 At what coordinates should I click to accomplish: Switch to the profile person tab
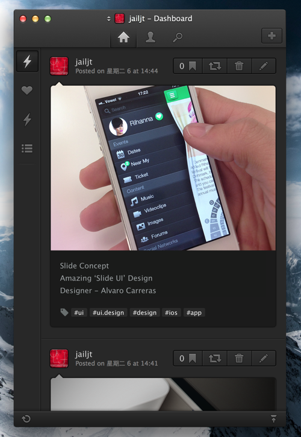click(x=150, y=37)
